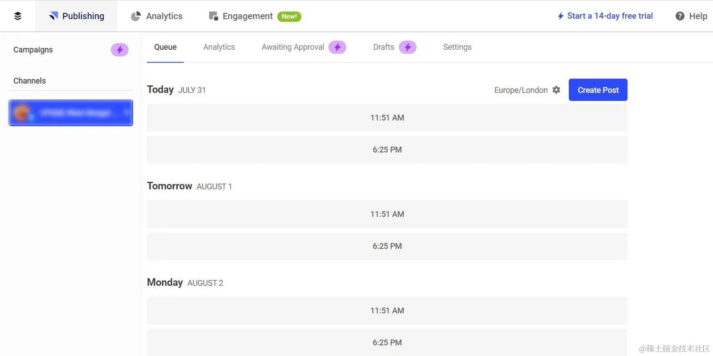Viewport: 713px width, 356px height.
Task: Click the Awaiting Approval lightning badge
Action: pyautogui.click(x=337, y=47)
